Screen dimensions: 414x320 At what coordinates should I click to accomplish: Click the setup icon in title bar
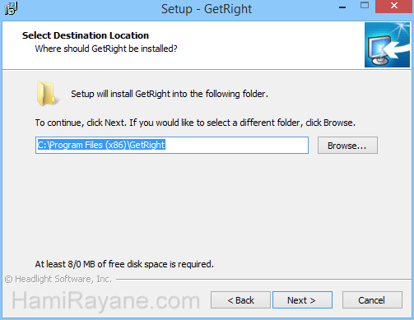coord(11,8)
